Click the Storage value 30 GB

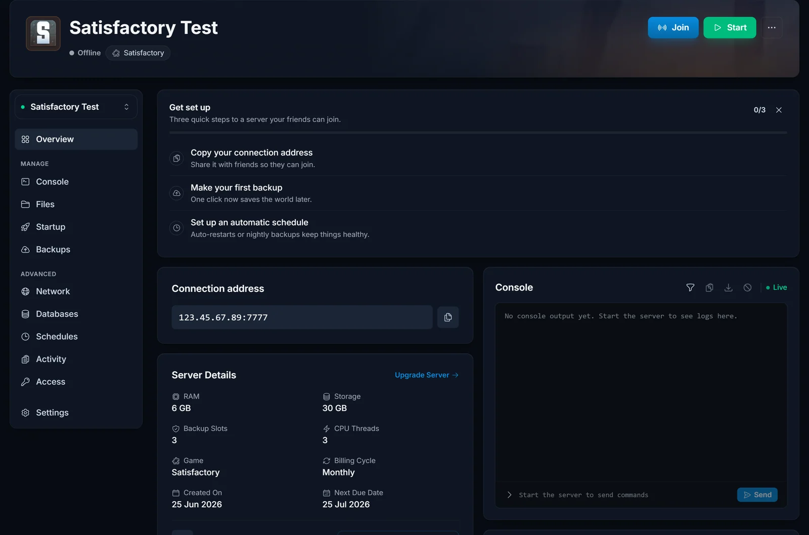point(335,408)
